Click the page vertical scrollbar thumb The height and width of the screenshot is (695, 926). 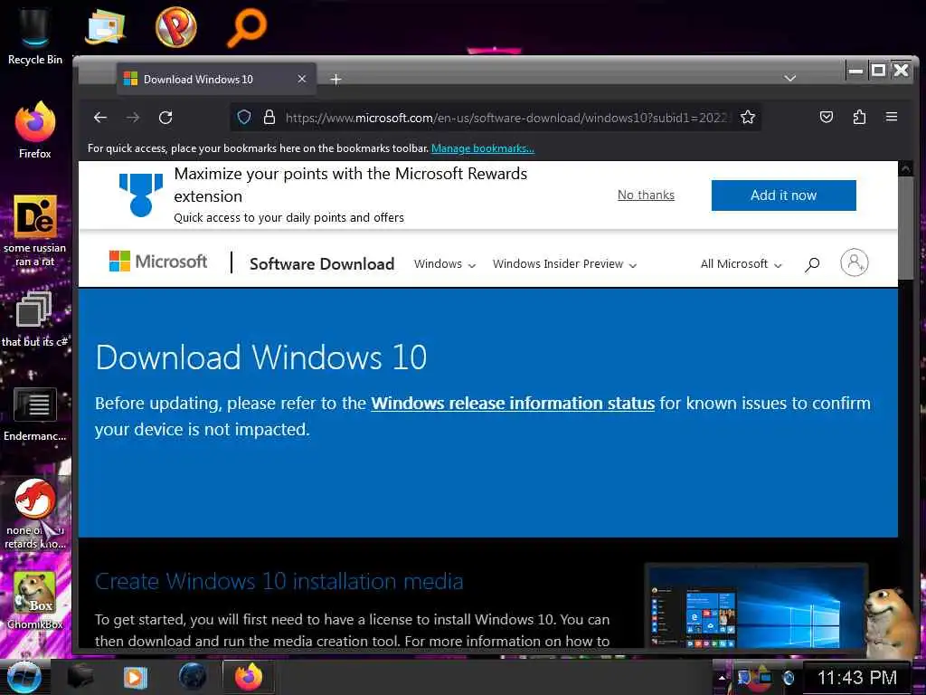click(905, 229)
